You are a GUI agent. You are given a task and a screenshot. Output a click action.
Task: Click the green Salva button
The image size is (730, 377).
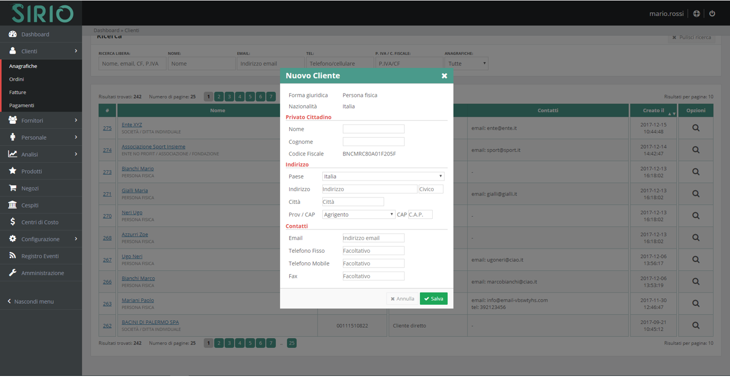(x=433, y=299)
